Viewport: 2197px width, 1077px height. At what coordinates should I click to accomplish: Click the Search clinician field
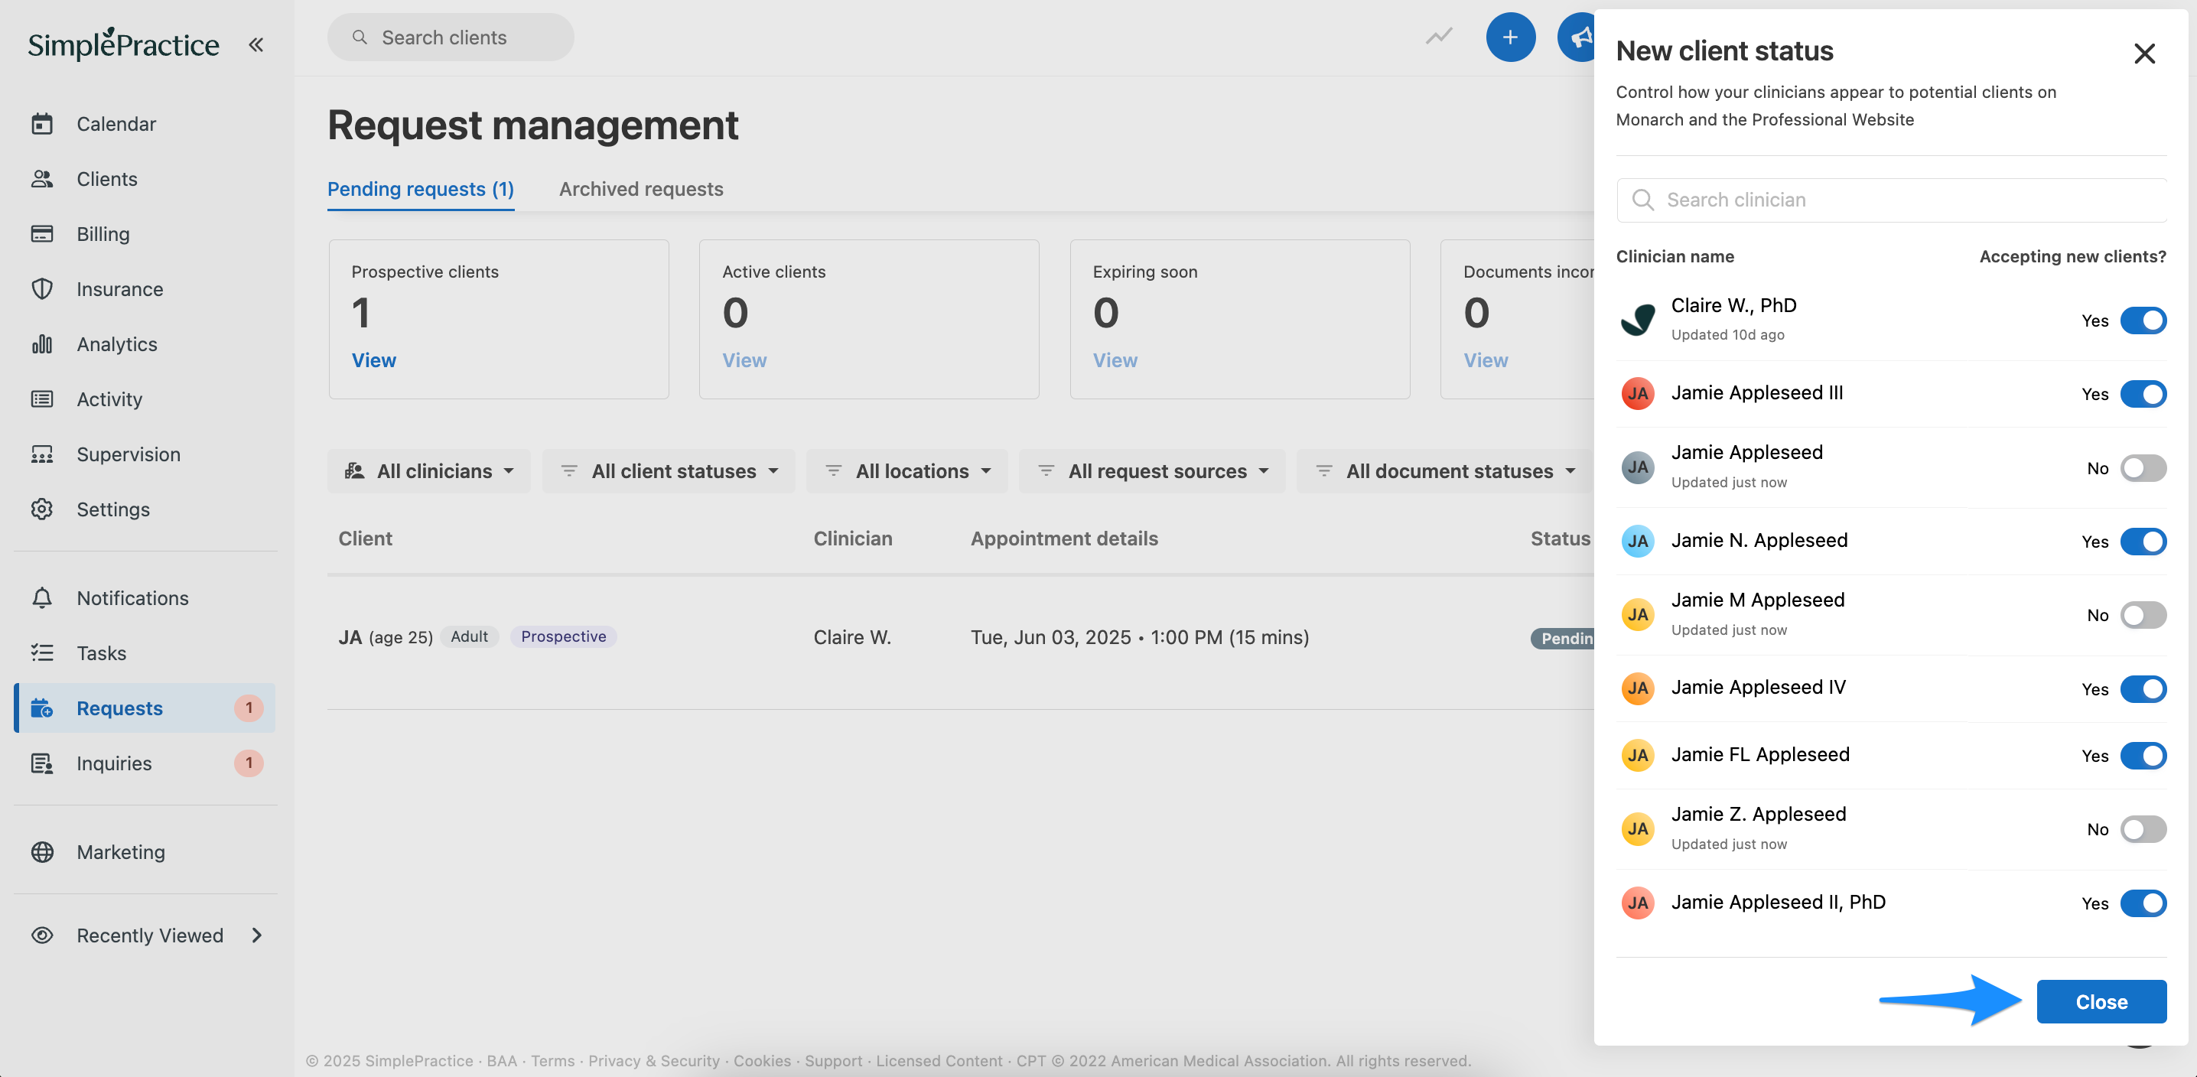pos(1891,200)
